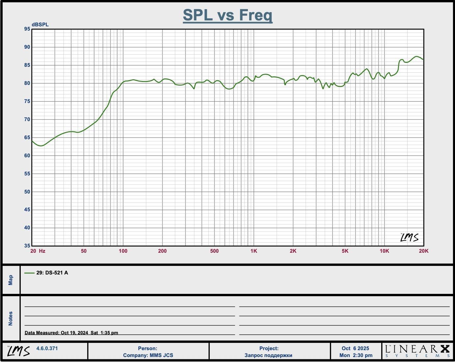Click the dBSPL axis unit label
This screenshot has width=455, height=362.
[40, 25]
